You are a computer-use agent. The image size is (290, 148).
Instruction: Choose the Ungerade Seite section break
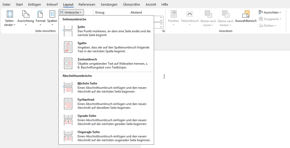pyautogui.click(x=106, y=136)
